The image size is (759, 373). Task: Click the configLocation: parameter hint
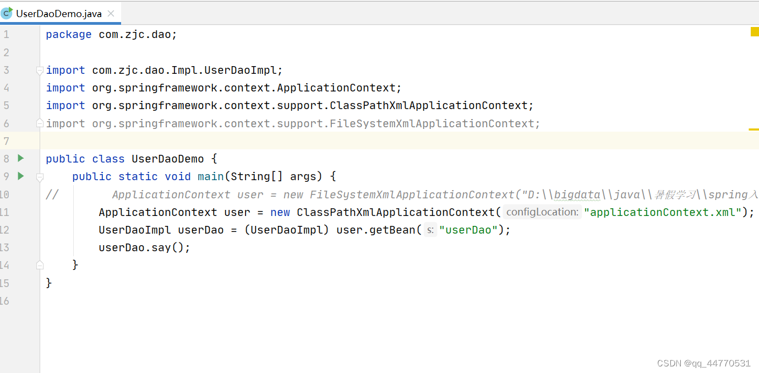coord(542,212)
